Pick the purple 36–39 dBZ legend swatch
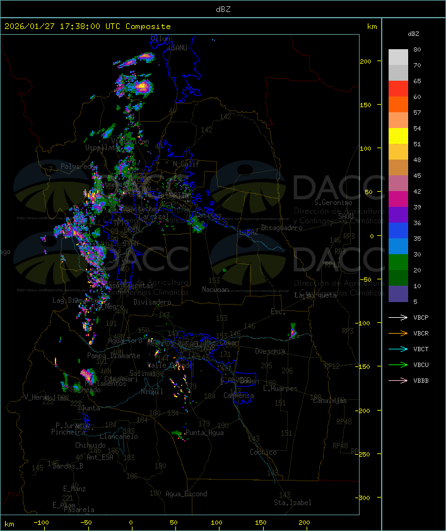446x531 pixels. pyautogui.click(x=398, y=214)
